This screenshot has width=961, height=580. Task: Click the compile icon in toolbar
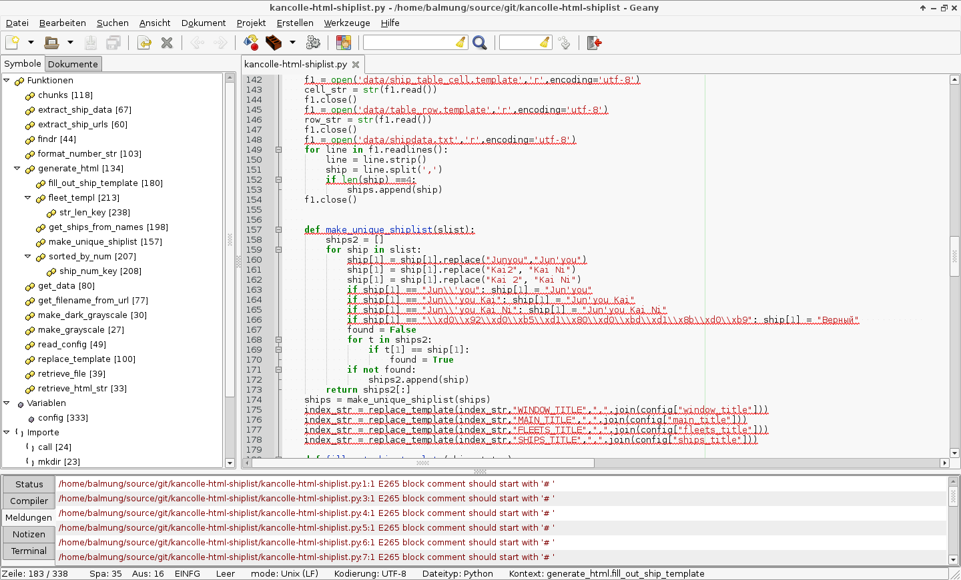click(251, 43)
